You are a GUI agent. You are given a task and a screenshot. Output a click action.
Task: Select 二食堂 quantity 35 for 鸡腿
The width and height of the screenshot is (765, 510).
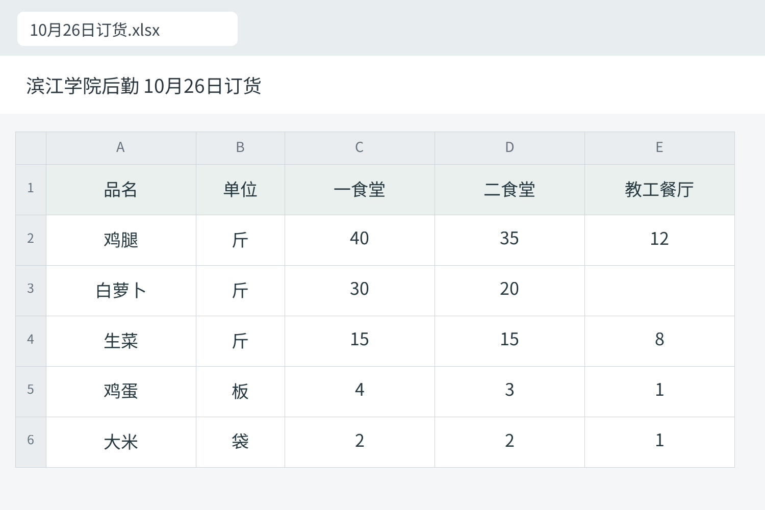(x=509, y=240)
